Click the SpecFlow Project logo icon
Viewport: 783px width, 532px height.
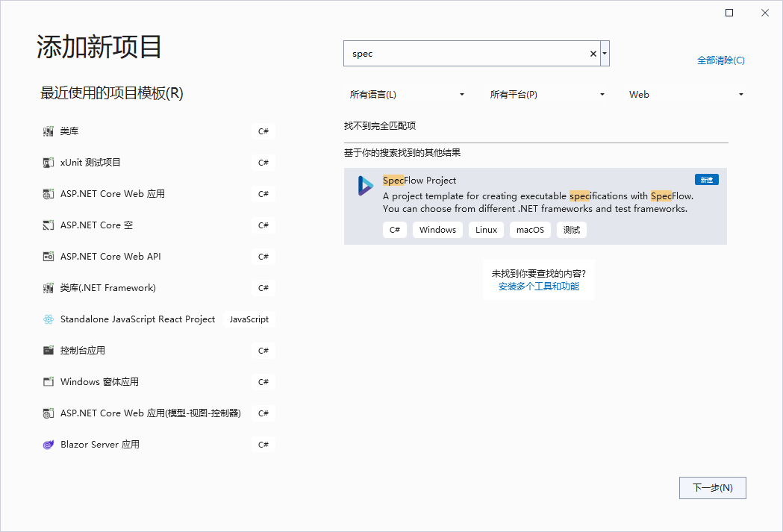point(365,186)
